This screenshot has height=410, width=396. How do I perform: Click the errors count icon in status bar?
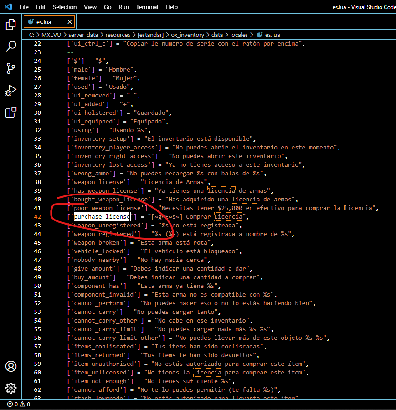tap(10, 404)
